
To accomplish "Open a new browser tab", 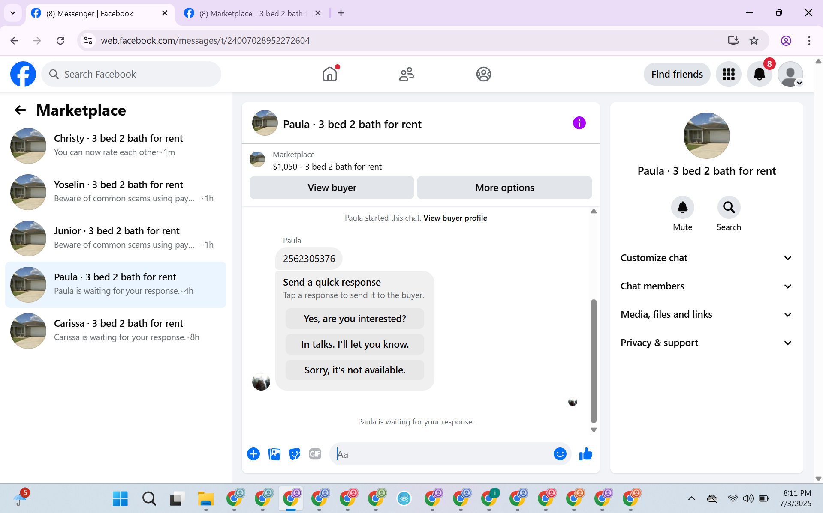I will 341,13.
